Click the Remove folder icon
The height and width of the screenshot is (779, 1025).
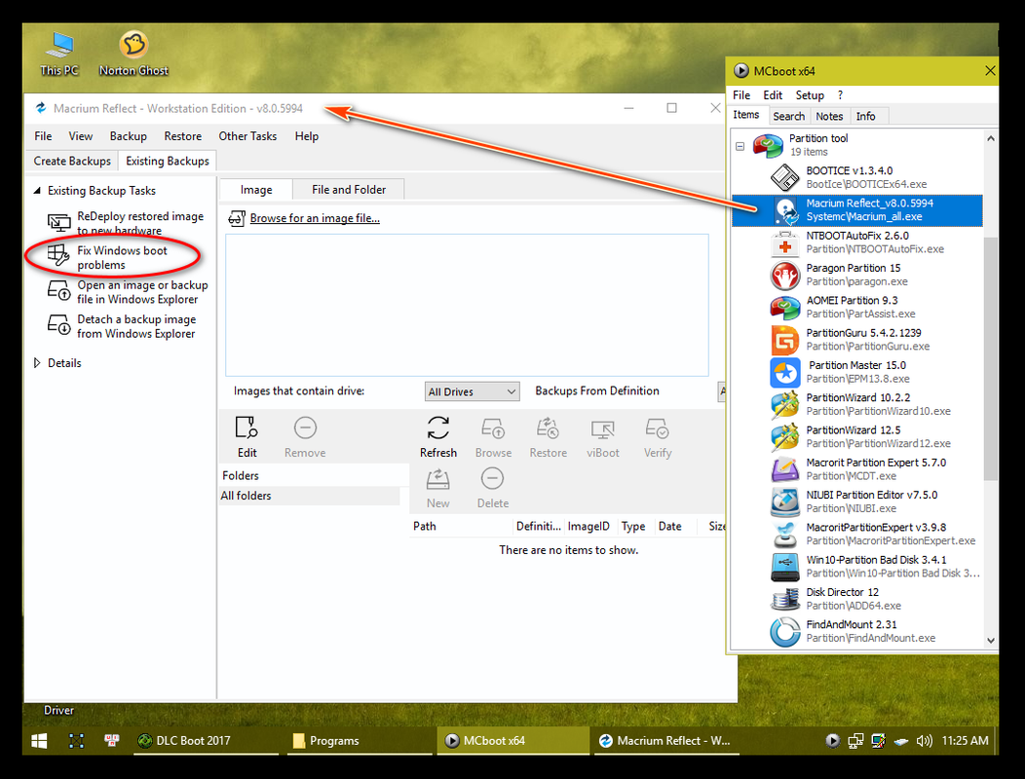(x=305, y=436)
